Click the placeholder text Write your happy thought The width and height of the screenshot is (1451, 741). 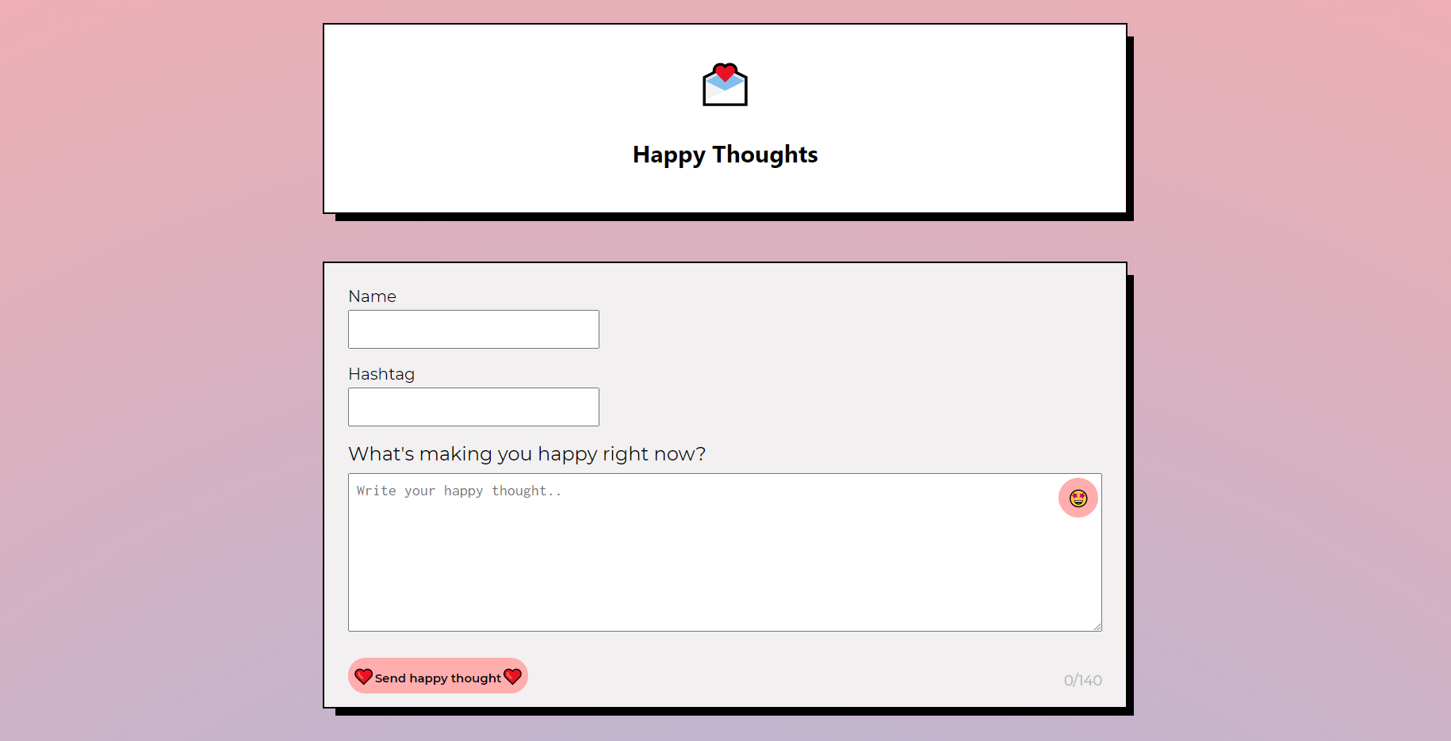[458, 491]
